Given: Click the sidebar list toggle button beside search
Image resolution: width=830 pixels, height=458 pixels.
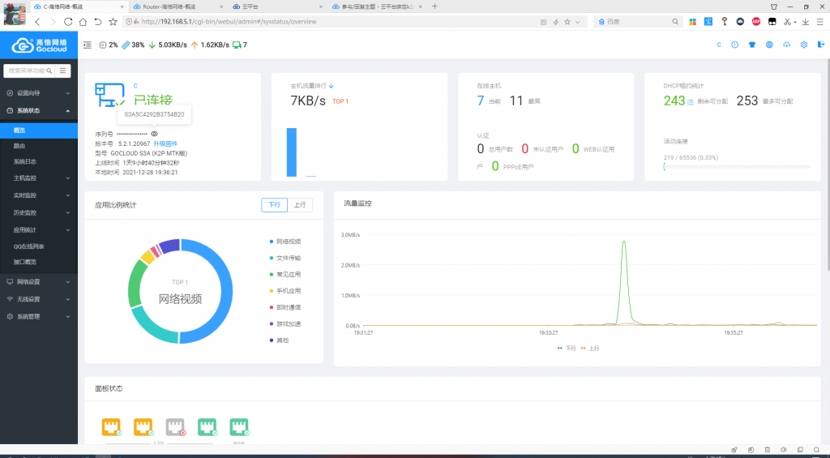Looking at the screenshot, I should (x=62, y=71).
